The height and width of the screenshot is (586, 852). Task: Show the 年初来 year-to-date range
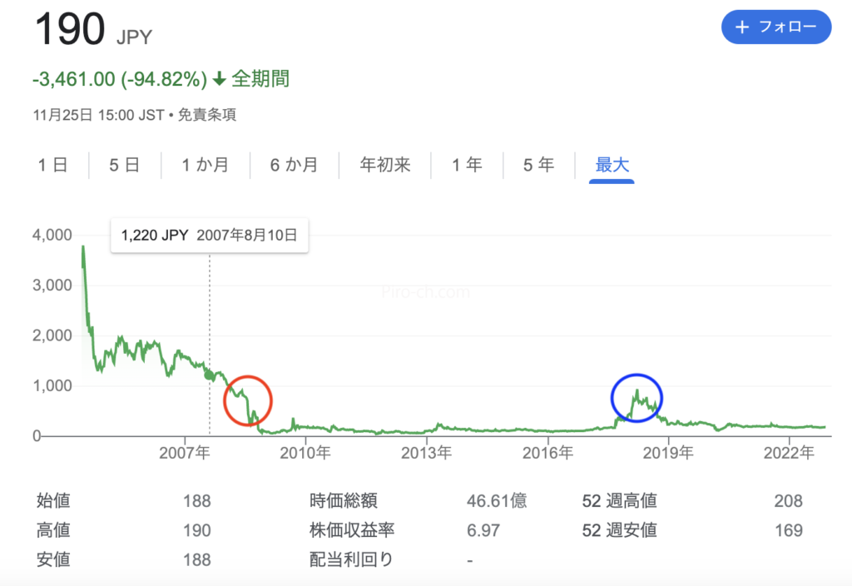[384, 165]
